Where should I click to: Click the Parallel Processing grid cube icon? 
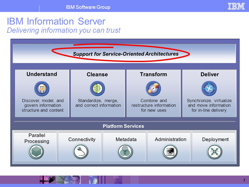[36, 151]
